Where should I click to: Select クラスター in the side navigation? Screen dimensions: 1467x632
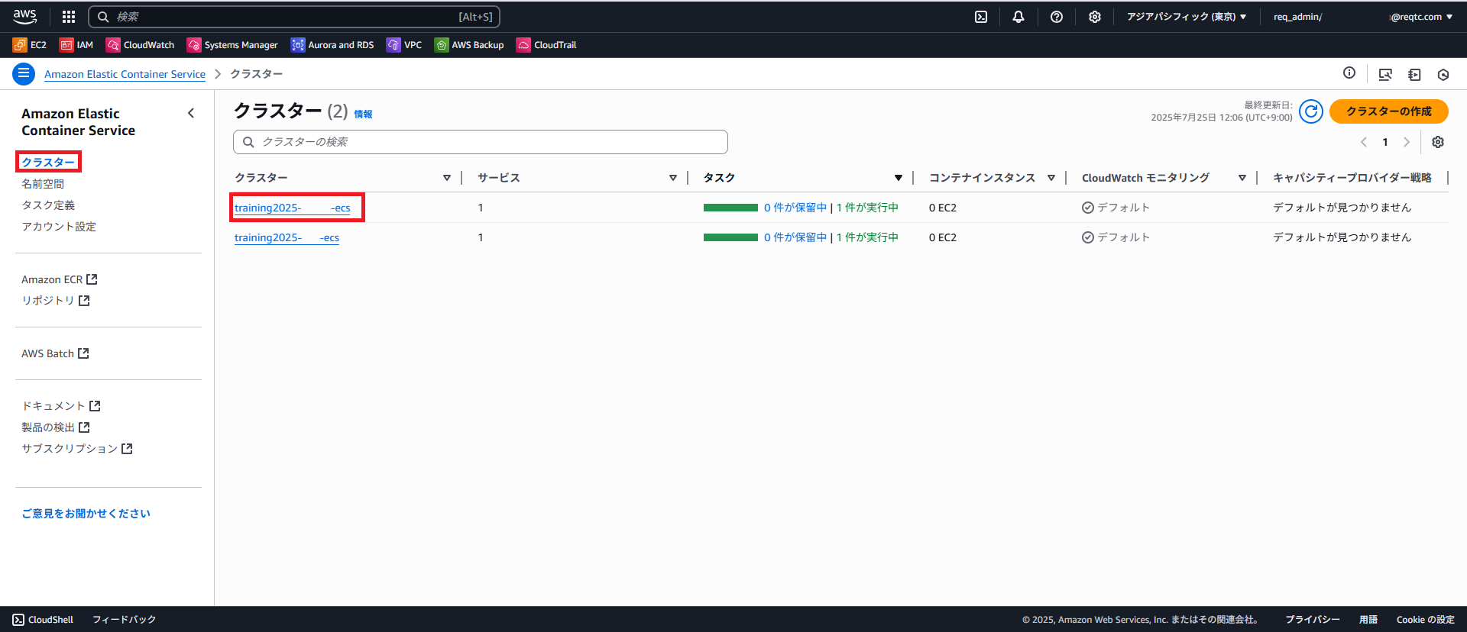coord(48,162)
